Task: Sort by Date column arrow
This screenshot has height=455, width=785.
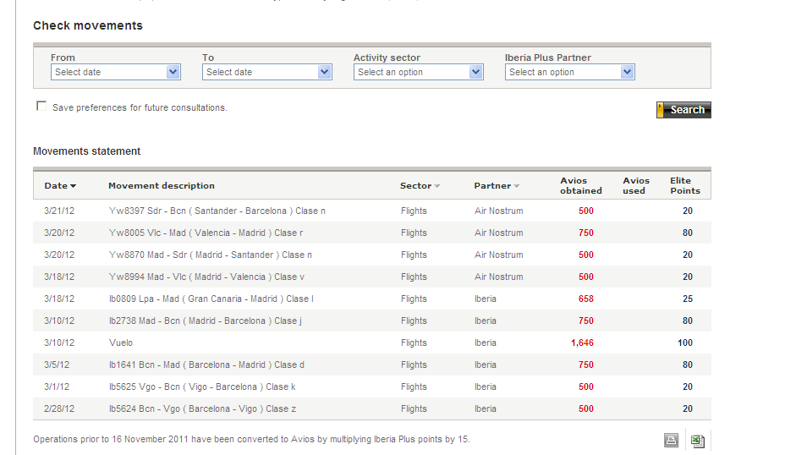Action: 73,186
